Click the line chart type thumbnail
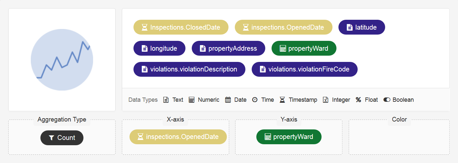458x163 pixels. pyautogui.click(x=62, y=60)
